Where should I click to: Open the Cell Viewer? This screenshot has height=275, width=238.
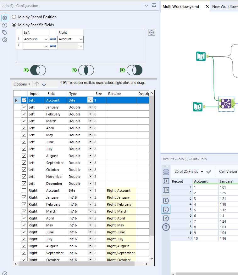point(228,172)
